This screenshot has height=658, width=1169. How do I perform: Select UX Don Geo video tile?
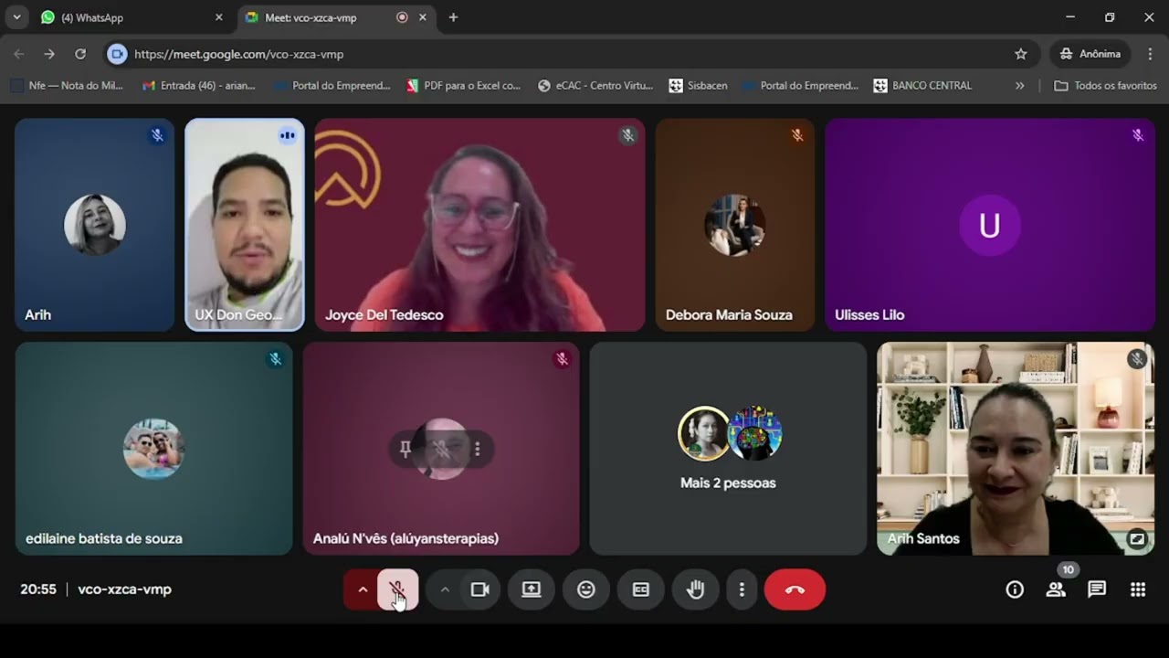[245, 224]
